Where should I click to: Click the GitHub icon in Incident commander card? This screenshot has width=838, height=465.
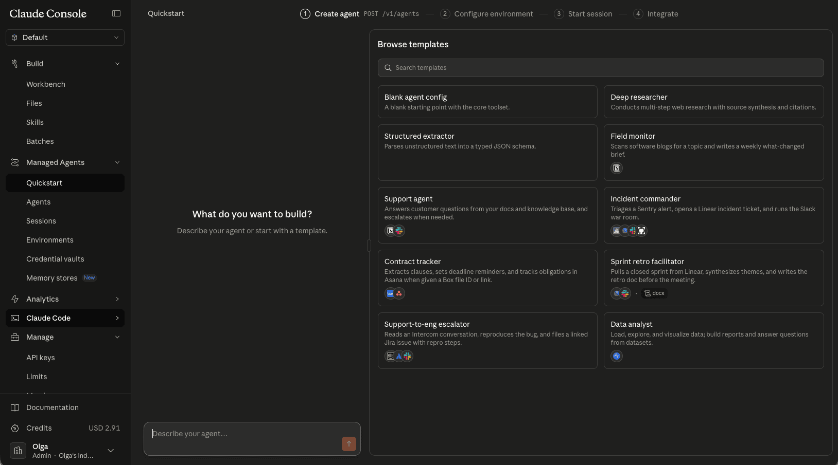pyautogui.click(x=641, y=231)
